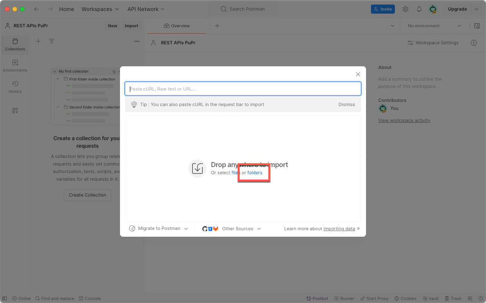
Task: Go to Home in top navigation
Action: pyautogui.click(x=66, y=9)
